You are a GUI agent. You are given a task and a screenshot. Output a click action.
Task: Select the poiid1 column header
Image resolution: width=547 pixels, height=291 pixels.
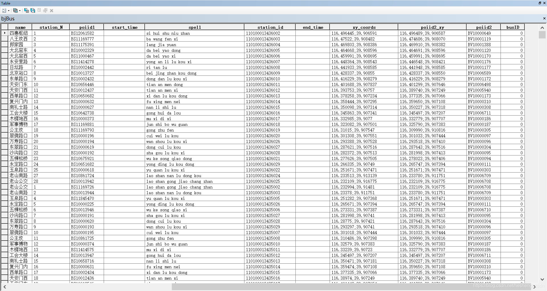coord(87,27)
